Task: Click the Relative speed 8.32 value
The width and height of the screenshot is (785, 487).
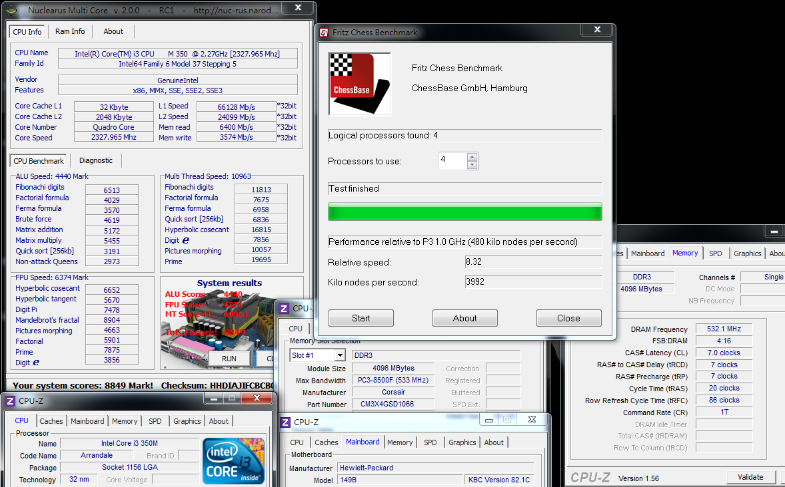Action: [x=533, y=262]
